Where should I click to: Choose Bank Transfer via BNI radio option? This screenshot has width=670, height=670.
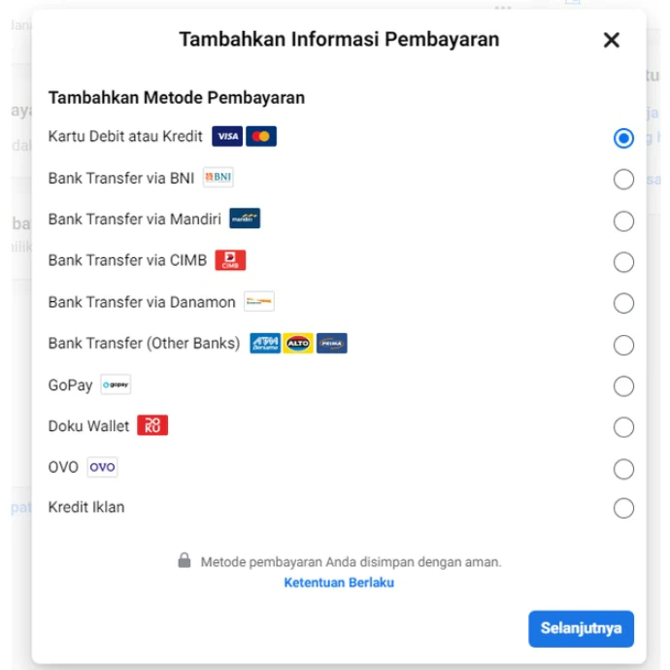(623, 179)
